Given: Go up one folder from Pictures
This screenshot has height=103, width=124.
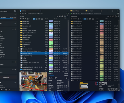Looking at the screenshot, I should [x=25, y=19].
